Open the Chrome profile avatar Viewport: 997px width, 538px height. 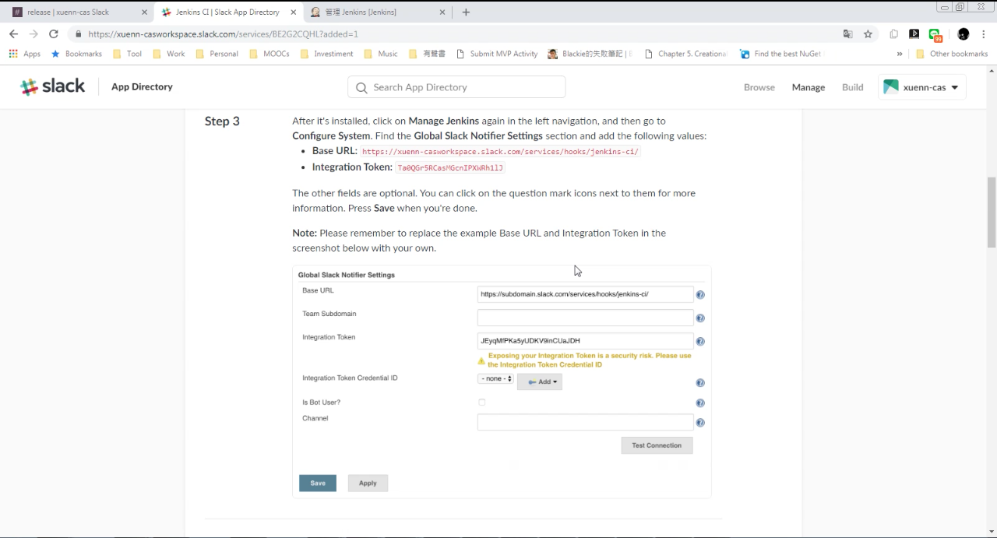(964, 34)
